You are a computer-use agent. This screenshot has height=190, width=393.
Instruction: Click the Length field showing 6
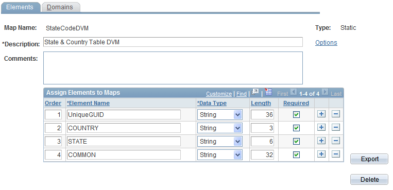(x=262, y=142)
